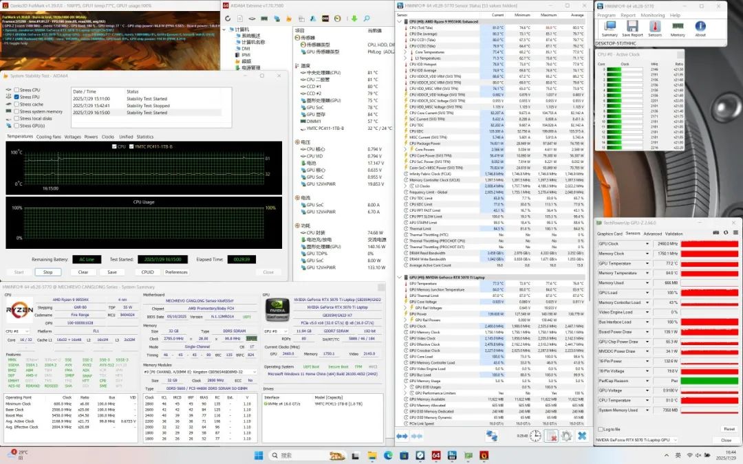The image size is (743, 464).
Task: Toggle YMTC PC411-1TB-B graph checkbox
Action: pyautogui.click(x=131, y=146)
